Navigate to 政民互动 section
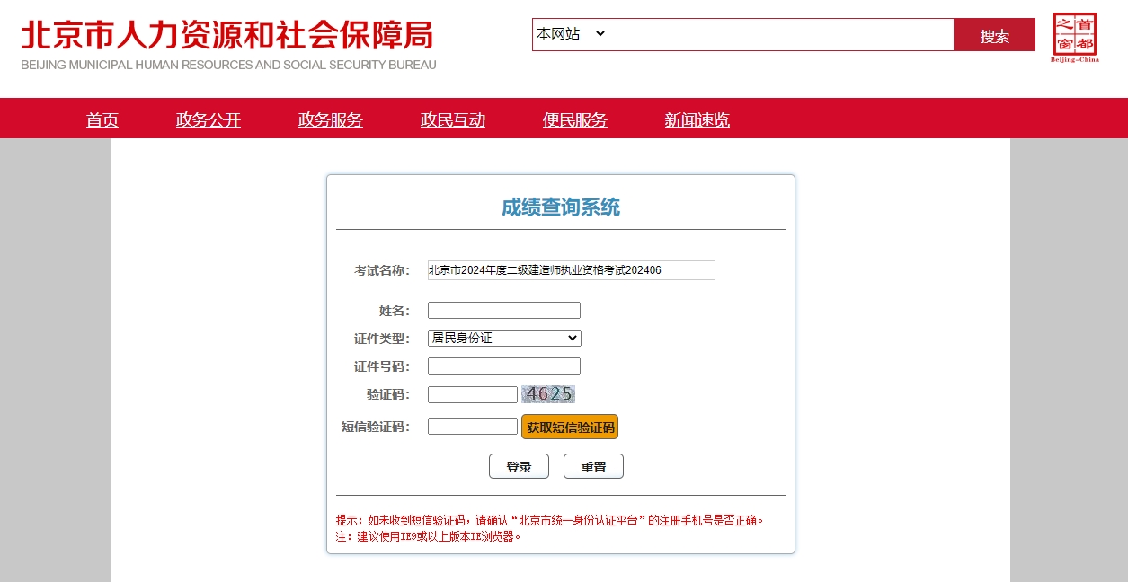This screenshot has height=582, width=1128. [x=453, y=120]
